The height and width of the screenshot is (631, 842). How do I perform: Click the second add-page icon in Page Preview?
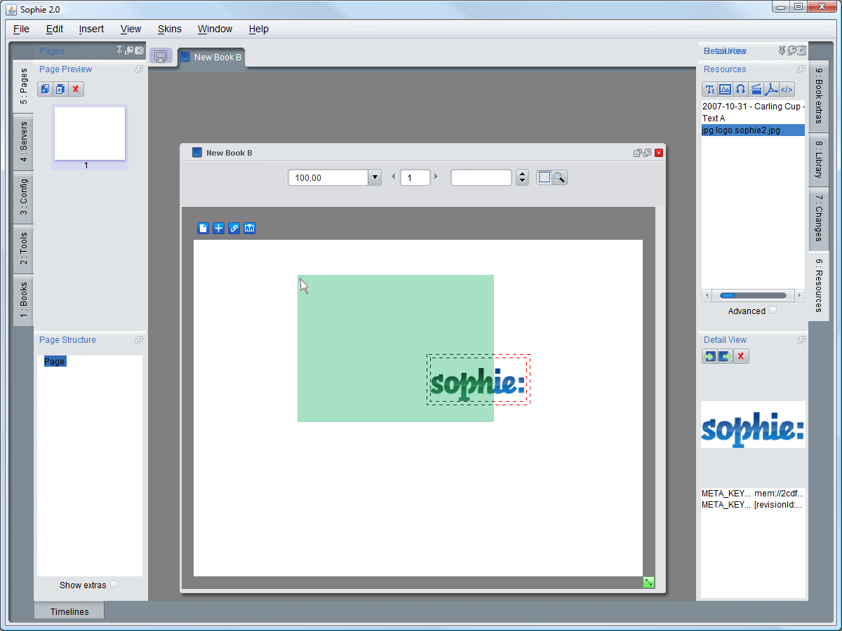[x=60, y=89]
